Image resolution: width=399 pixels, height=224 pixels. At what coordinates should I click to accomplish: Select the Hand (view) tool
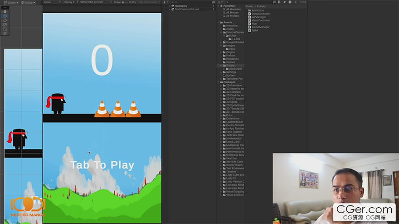pyautogui.click(x=5, y=11)
